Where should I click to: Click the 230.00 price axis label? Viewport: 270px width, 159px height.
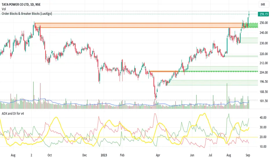tap(264, 43)
